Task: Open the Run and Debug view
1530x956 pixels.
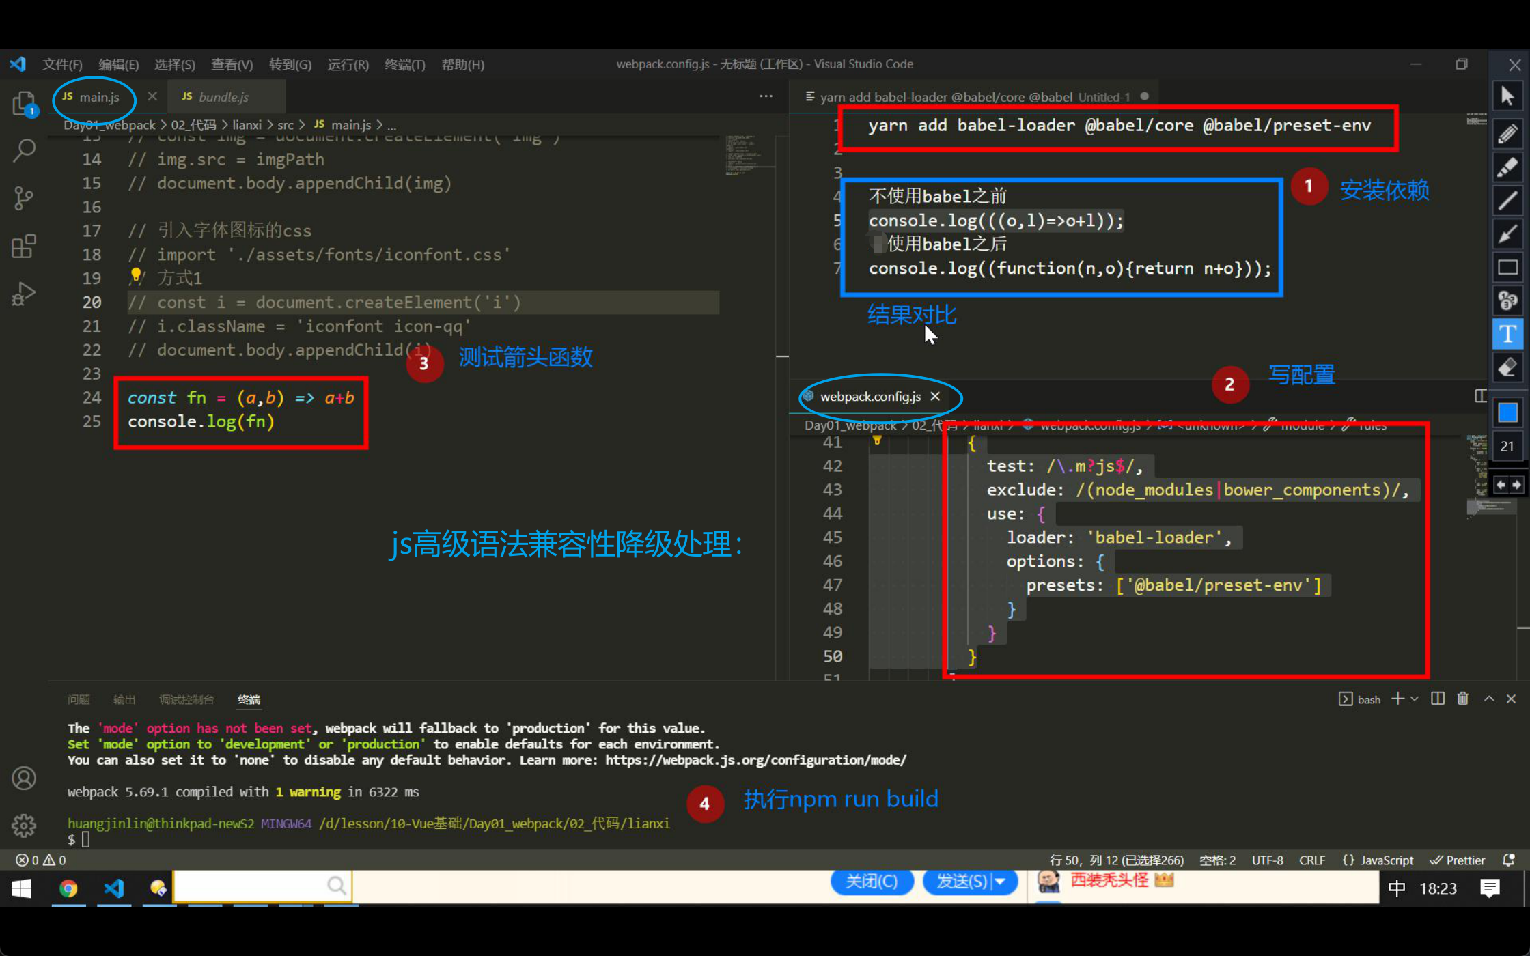Action: (x=24, y=294)
